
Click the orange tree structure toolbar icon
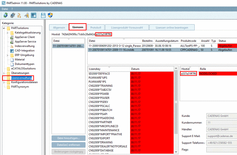coord(19,15)
